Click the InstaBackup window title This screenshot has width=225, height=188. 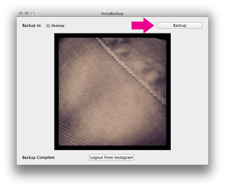click(113, 14)
